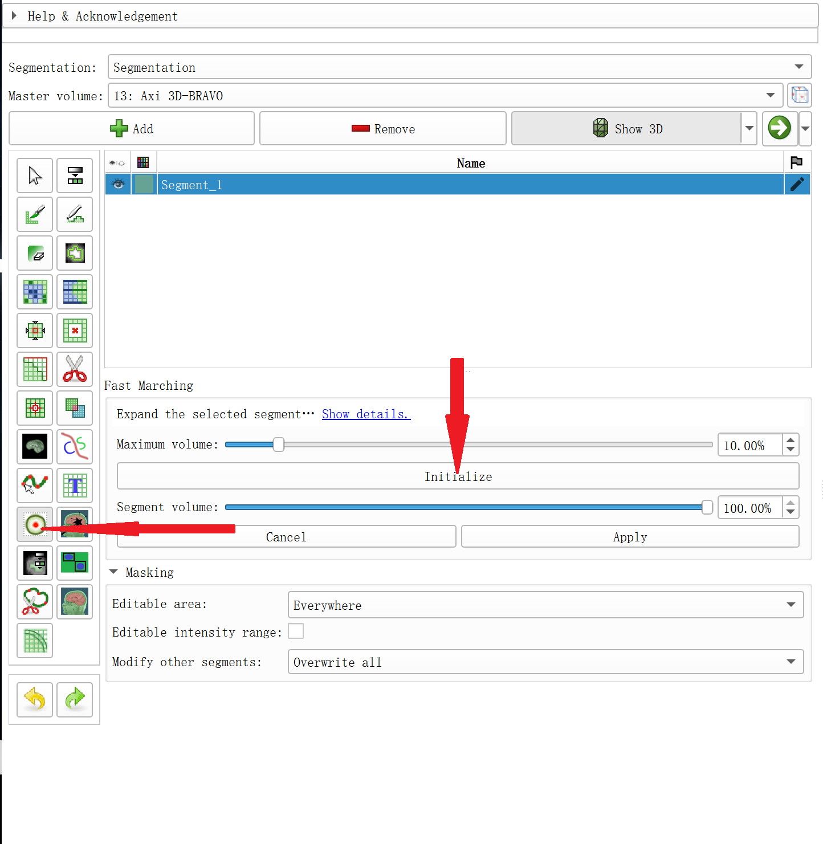Activate the Fast Marching effect icon
Screen dimensions: 823x844
click(x=35, y=524)
